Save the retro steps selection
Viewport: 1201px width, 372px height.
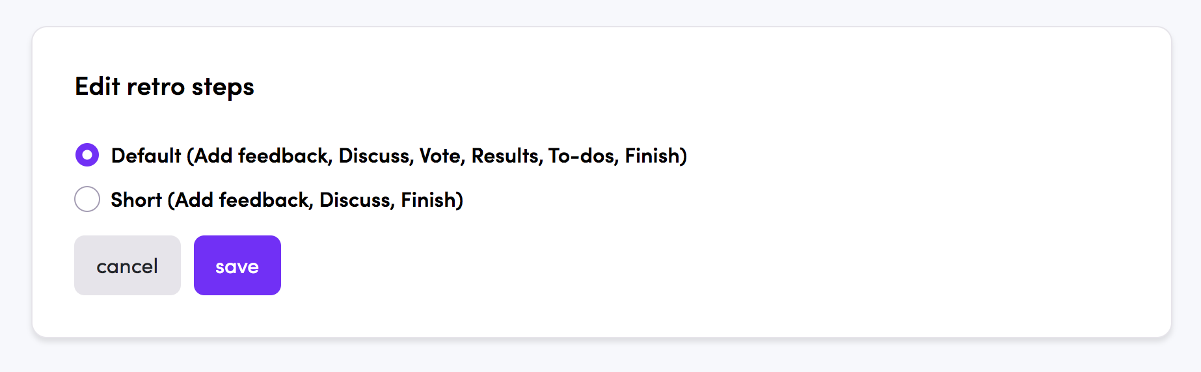click(x=237, y=265)
